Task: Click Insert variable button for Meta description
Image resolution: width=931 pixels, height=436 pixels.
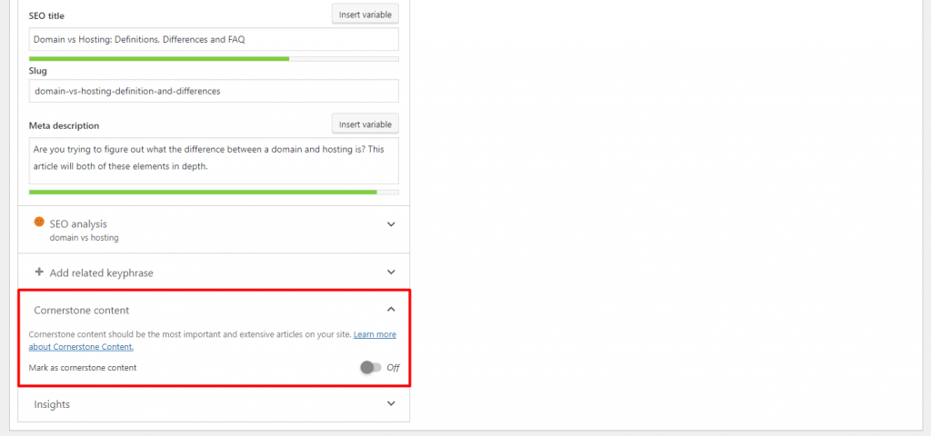Action: [x=365, y=124]
